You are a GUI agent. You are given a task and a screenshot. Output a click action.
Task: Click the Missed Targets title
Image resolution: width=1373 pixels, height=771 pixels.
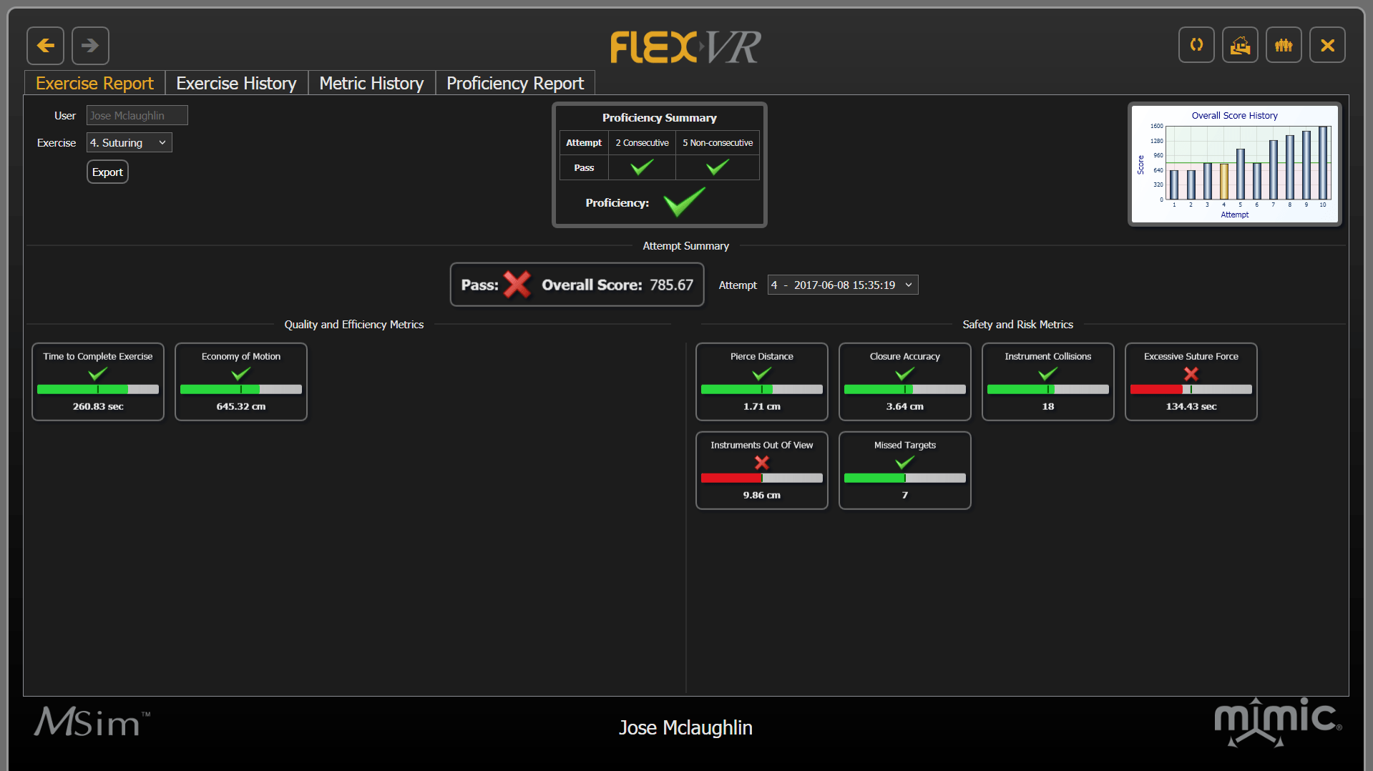pyautogui.click(x=905, y=445)
